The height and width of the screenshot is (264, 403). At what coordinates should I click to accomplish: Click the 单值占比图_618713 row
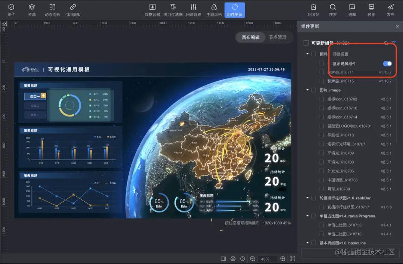coord(356,234)
